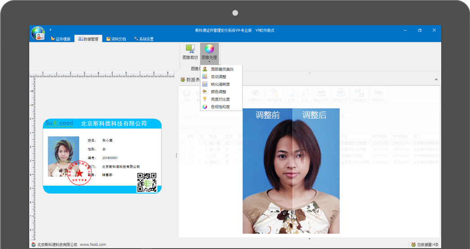The width and height of the screenshot is (470, 249).
Task: Collapse the 数据表 panel with chevron
Action: (436, 80)
